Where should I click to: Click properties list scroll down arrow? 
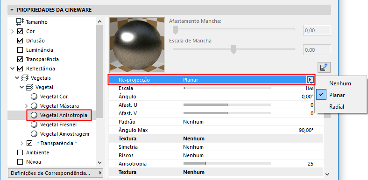click(x=327, y=174)
